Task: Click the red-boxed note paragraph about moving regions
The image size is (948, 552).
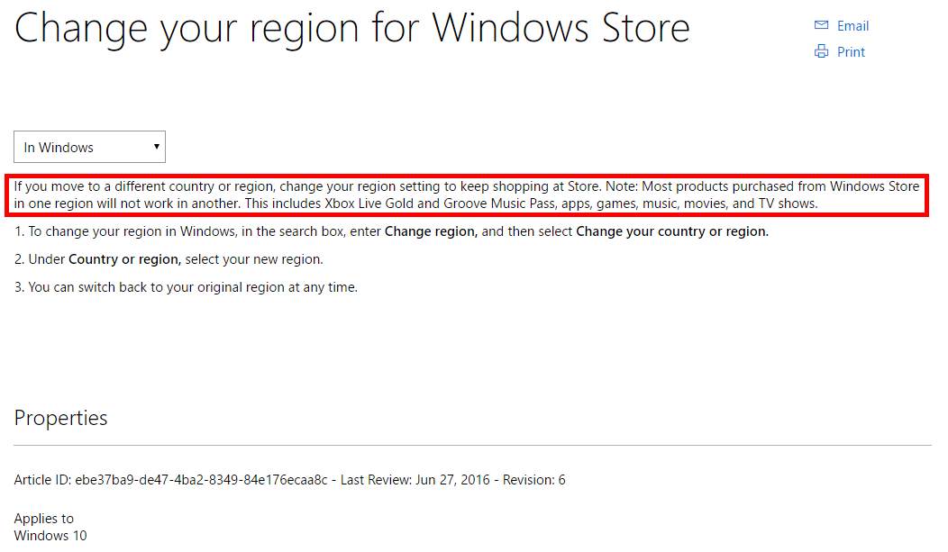Action: coord(466,195)
